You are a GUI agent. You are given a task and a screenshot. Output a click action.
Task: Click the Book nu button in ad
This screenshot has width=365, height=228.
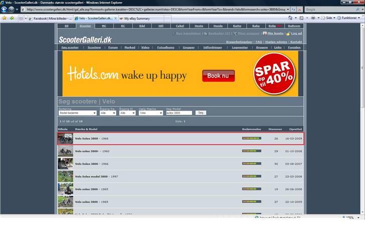(218, 76)
